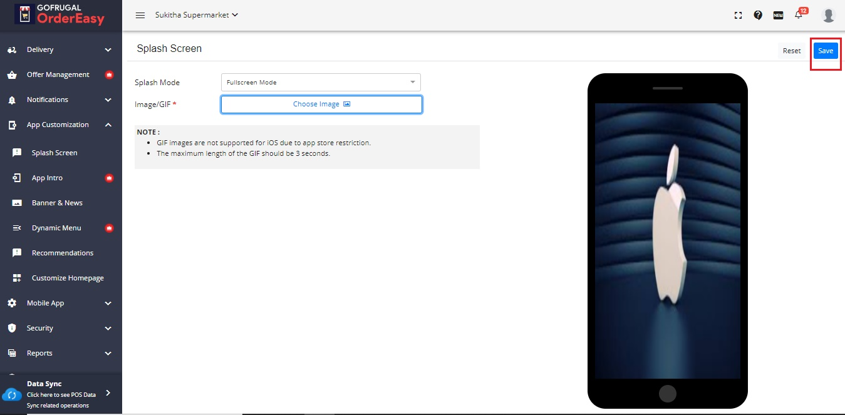Open App Intro menu item
Screen dimensions: 845x415
coord(47,178)
